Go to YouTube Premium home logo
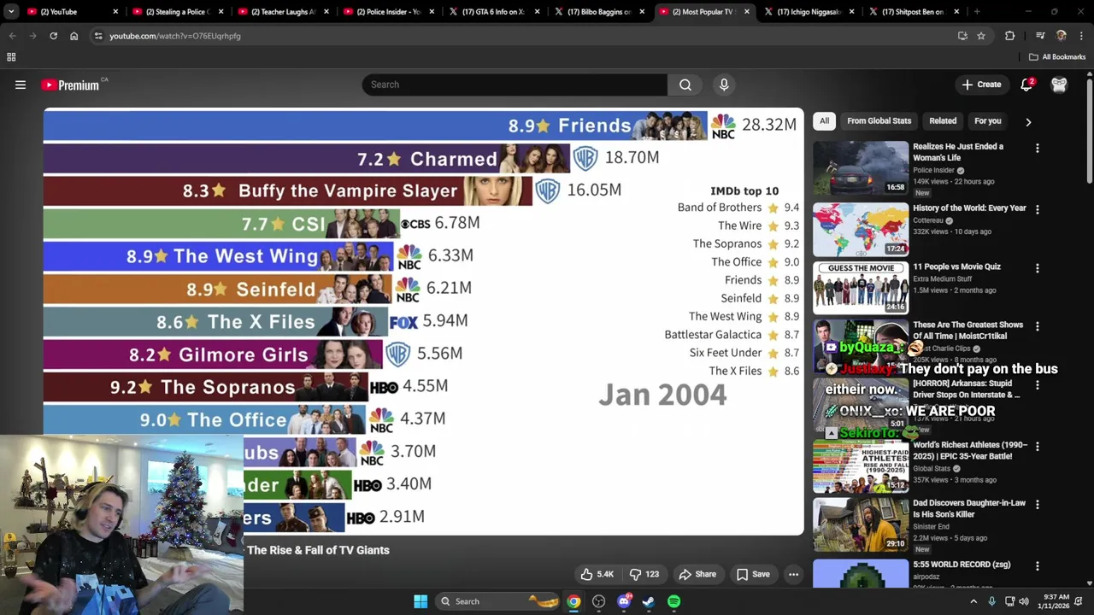Viewport: 1094px width, 615px height. [x=71, y=85]
